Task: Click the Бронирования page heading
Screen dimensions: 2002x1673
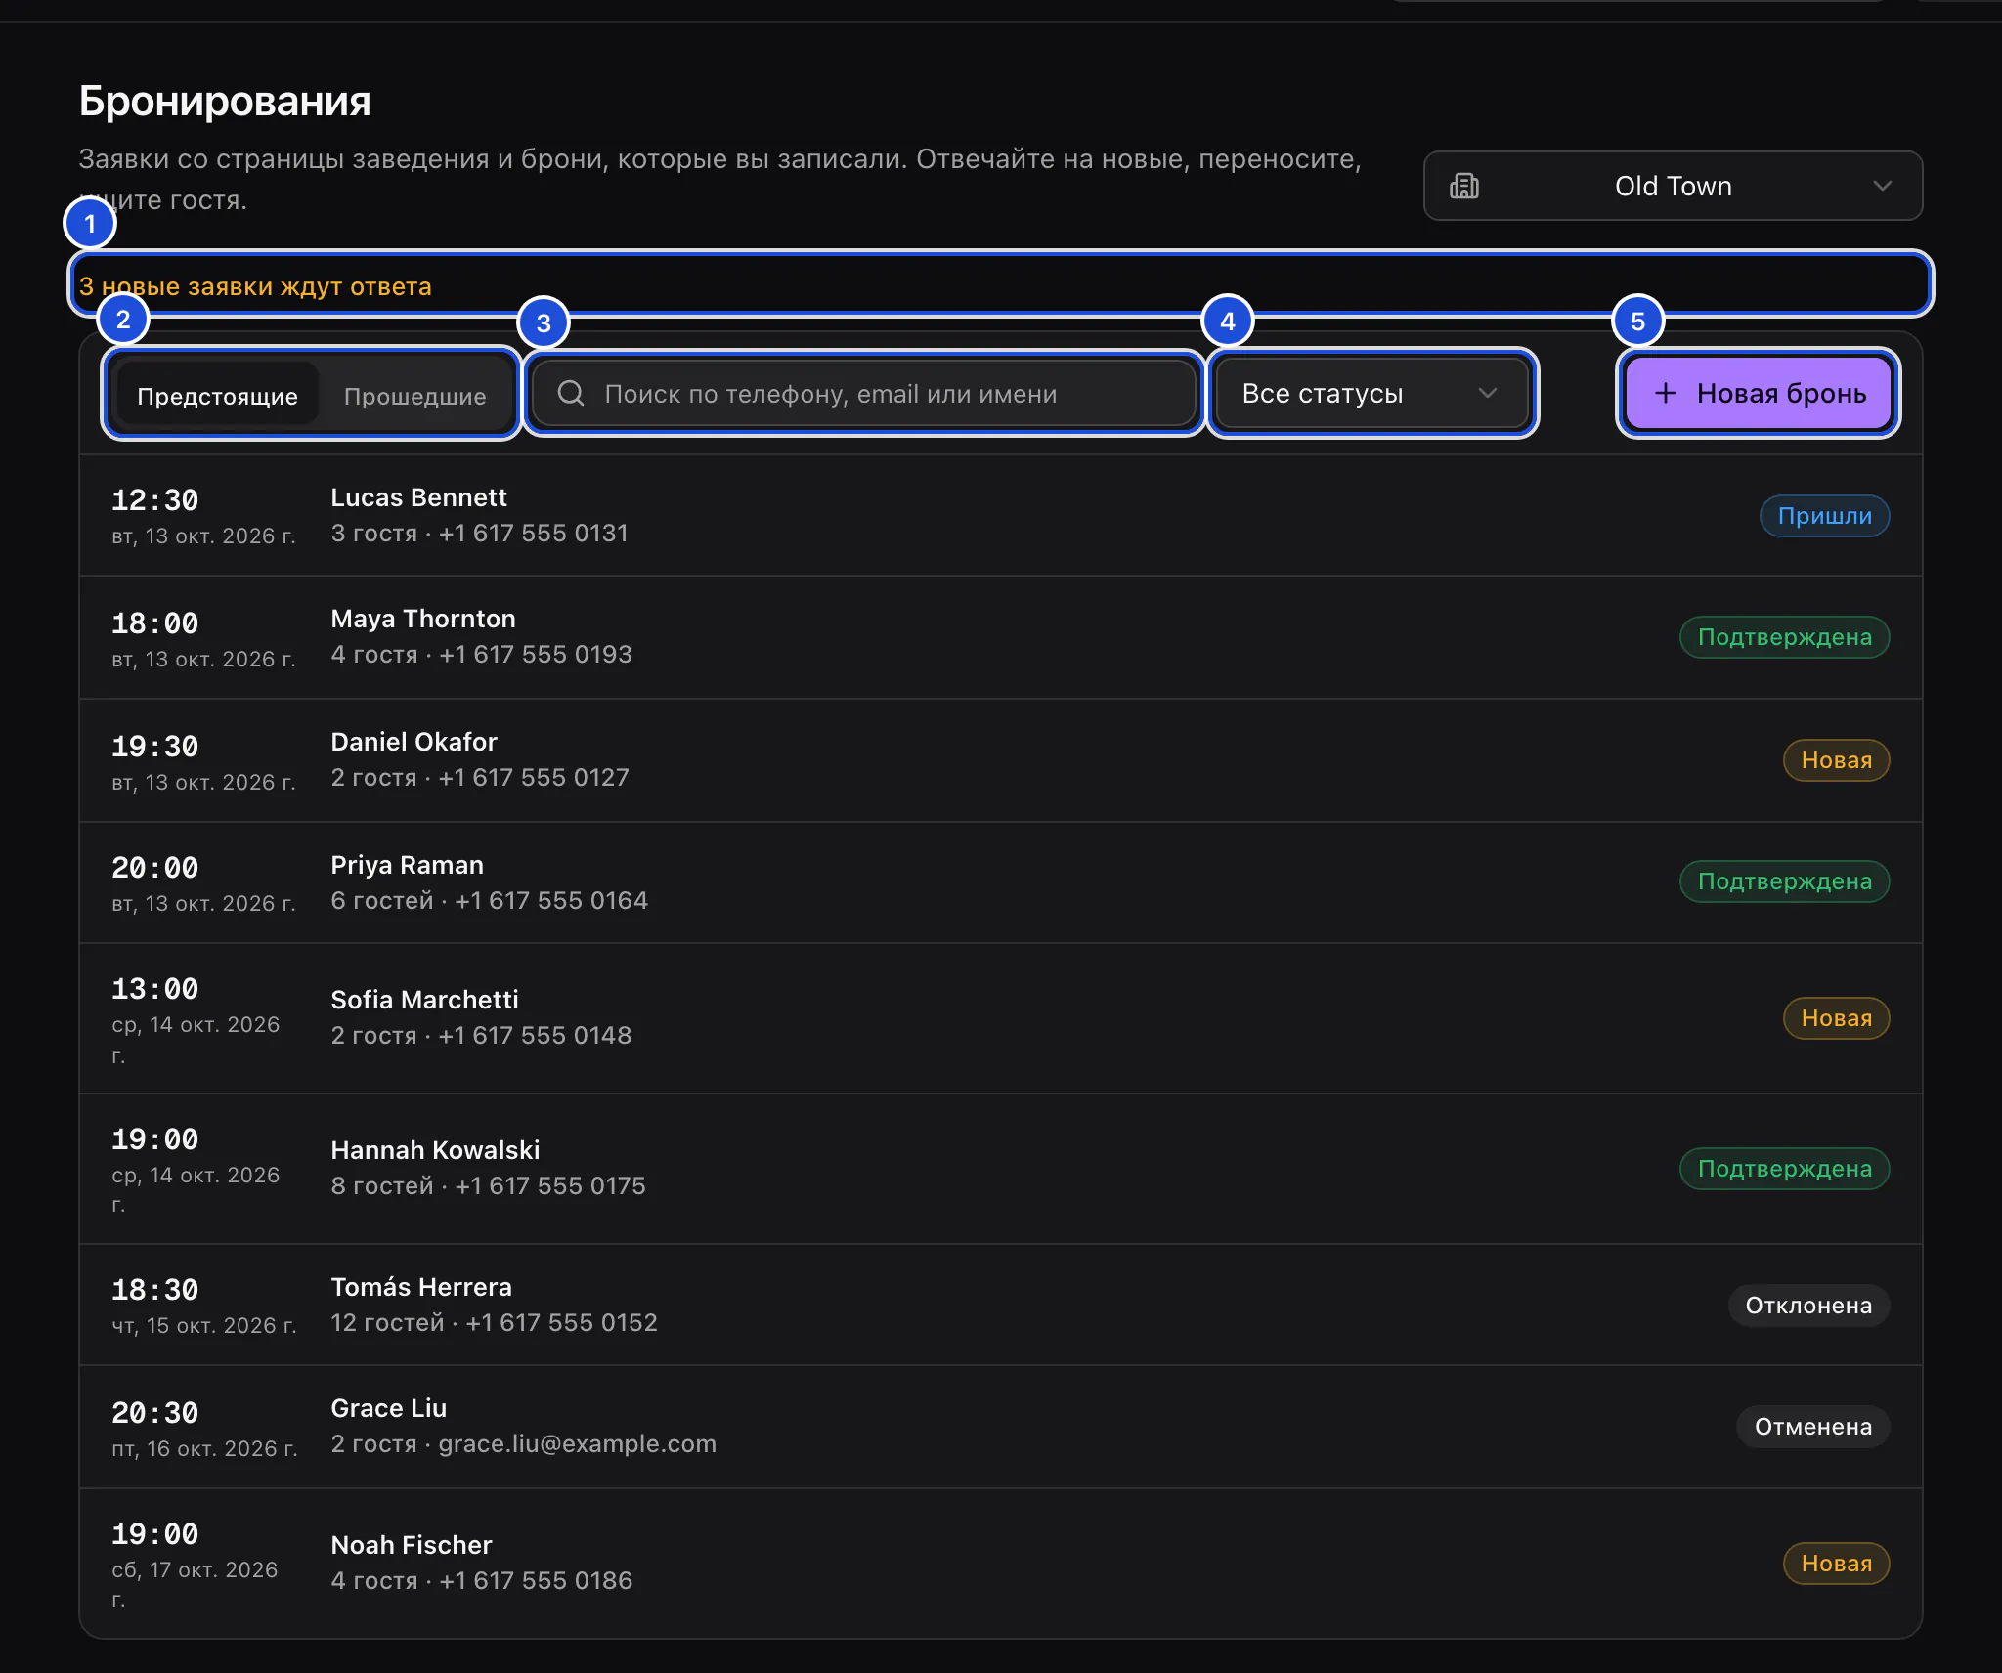Action: 225,102
